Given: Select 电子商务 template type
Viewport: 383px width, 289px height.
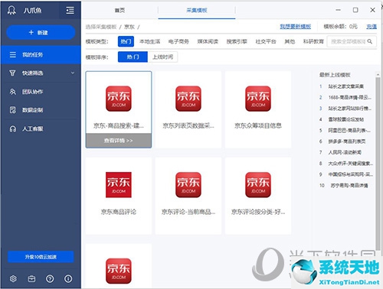Looking at the screenshot, I should [x=178, y=41].
